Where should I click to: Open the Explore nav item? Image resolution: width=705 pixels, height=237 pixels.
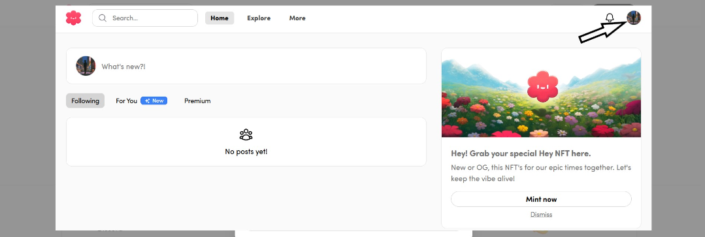[x=259, y=18]
